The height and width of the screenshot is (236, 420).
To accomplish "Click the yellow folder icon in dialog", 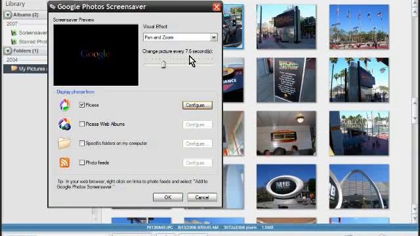I will click(x=64, y=143).
